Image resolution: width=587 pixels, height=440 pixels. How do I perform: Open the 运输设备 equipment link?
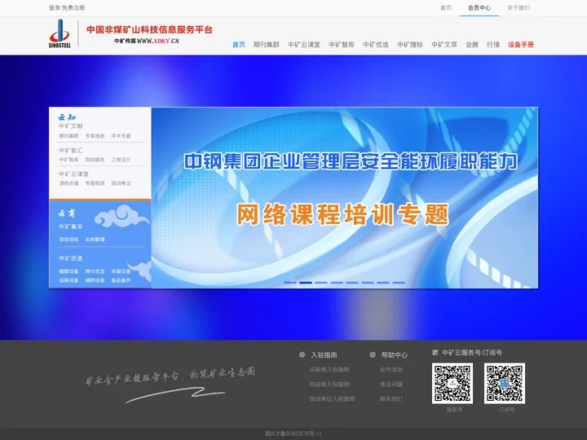[x=68, y=280]
